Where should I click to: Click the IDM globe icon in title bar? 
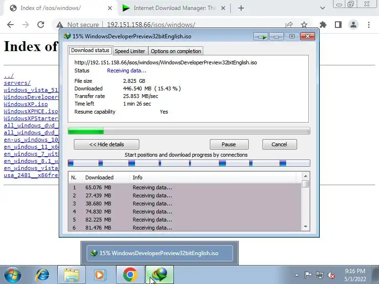point(67,36)
